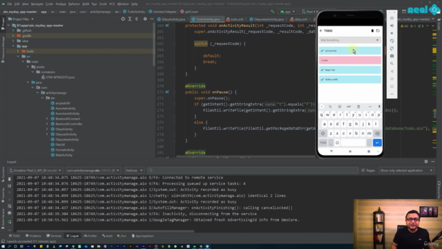Click the getCount breadcrumb
The image size is (442, 249).
tap(189, 12)
